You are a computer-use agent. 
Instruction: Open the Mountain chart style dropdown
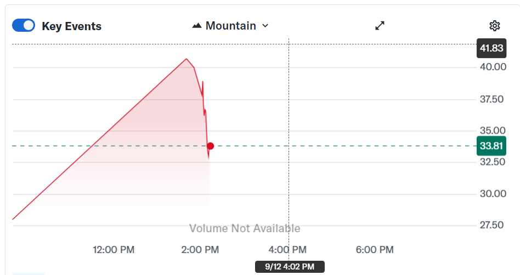pyautogui.click(x=230, y=26)
